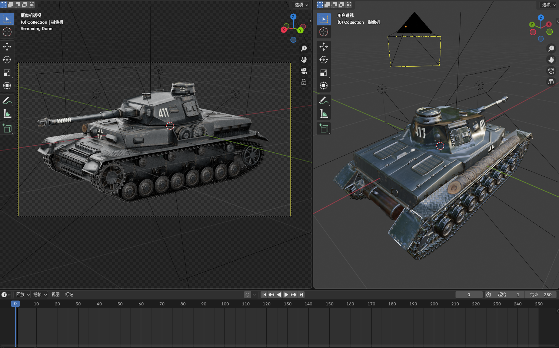
Task: Click the pan hand icon in left viewport
Action: 304,60
